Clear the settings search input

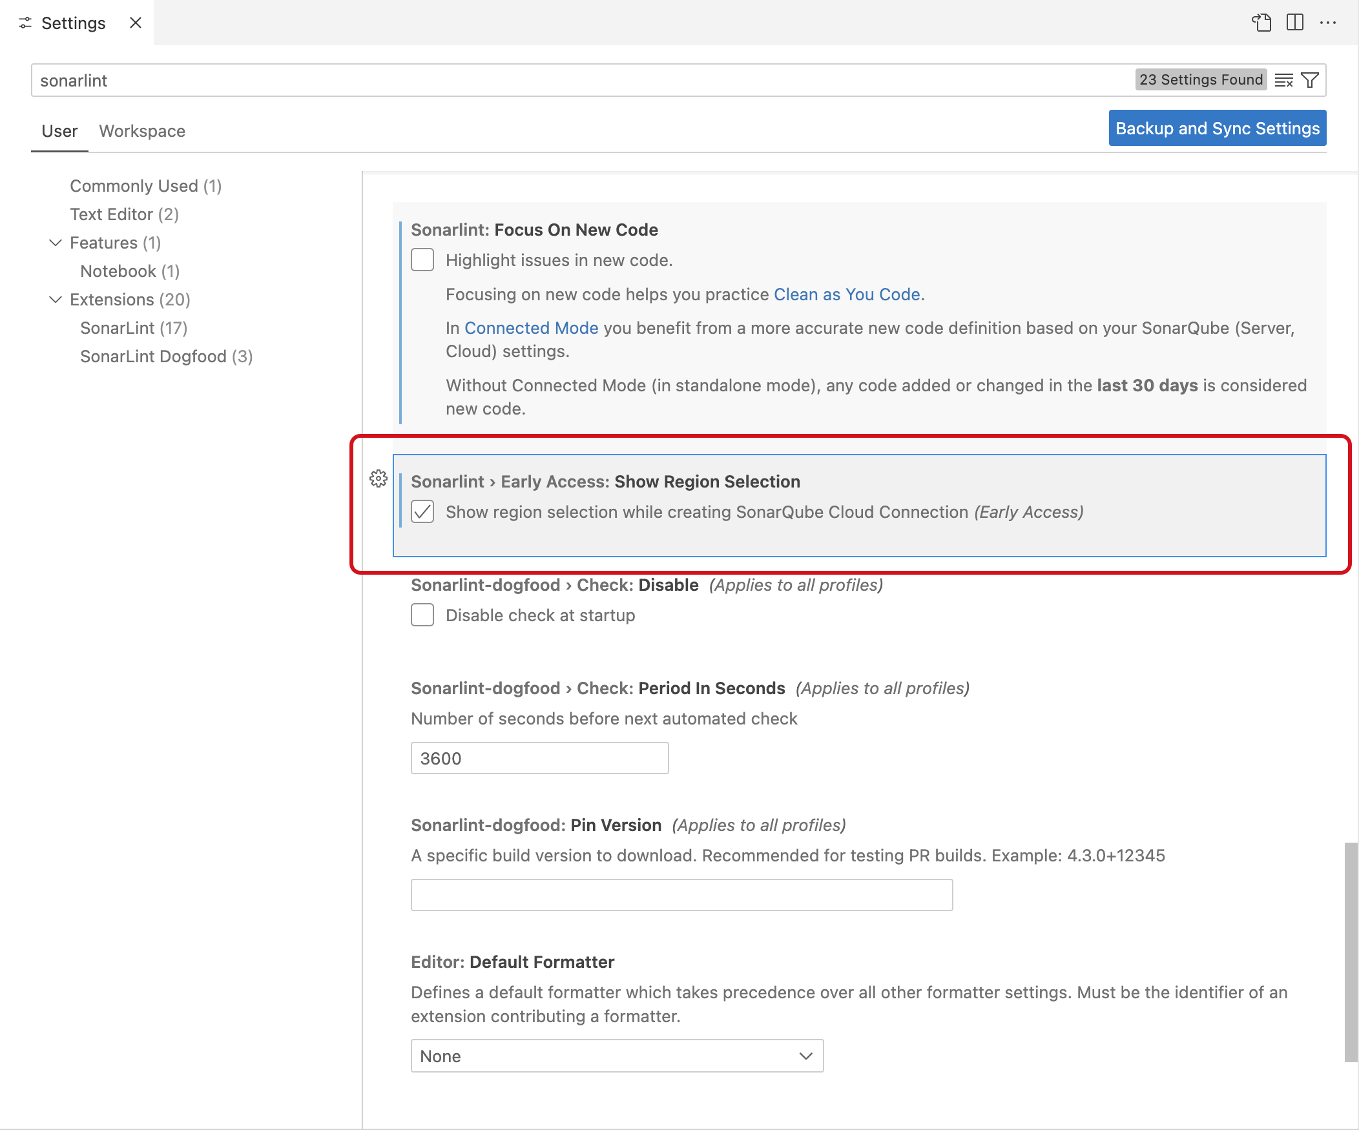[x=1283, y=79]
